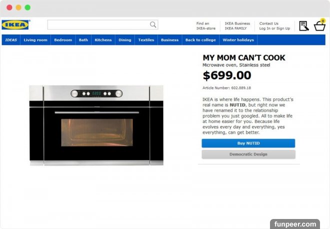The height and width of the screenshot is (229, 330).
Task: Open the IDEAS menu item
Action: 11,40
